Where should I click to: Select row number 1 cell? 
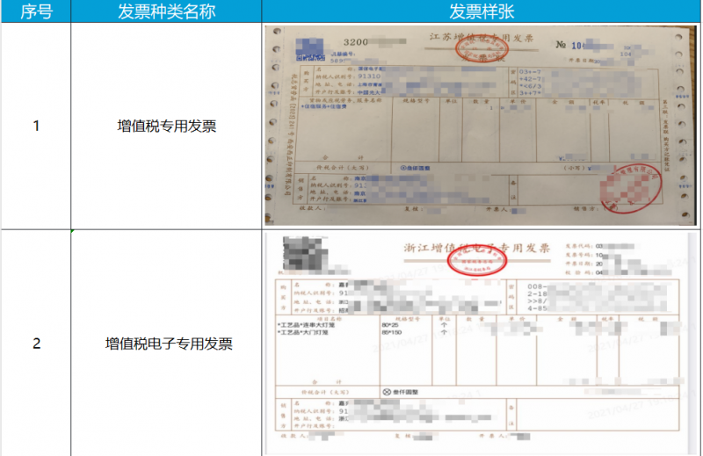point(36,126)
